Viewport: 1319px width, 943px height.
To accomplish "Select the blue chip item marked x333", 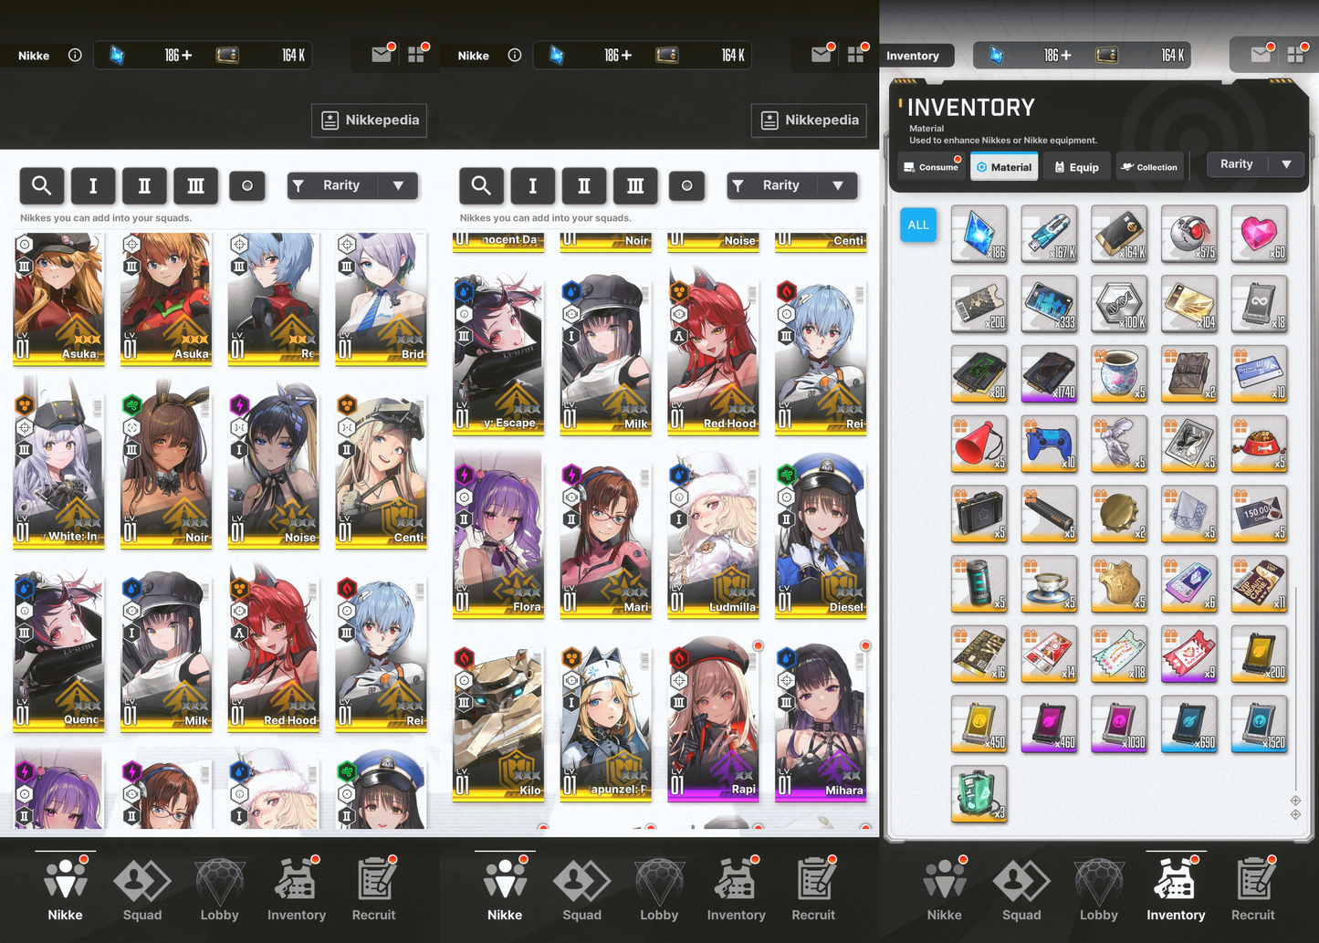I will pyautogui.click(x=1049, y=303).
